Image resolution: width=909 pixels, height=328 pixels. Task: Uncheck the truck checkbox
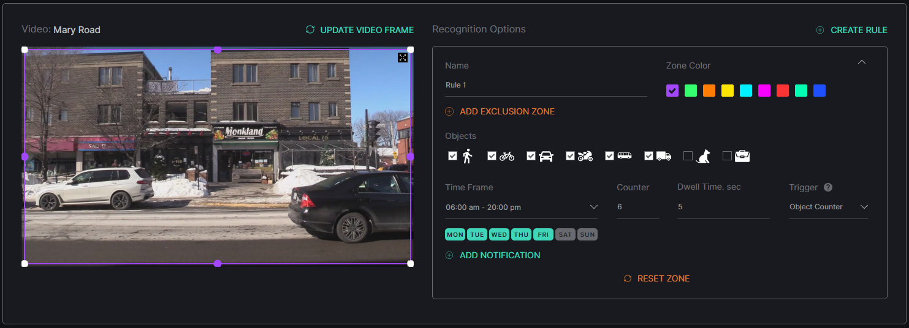648,156
